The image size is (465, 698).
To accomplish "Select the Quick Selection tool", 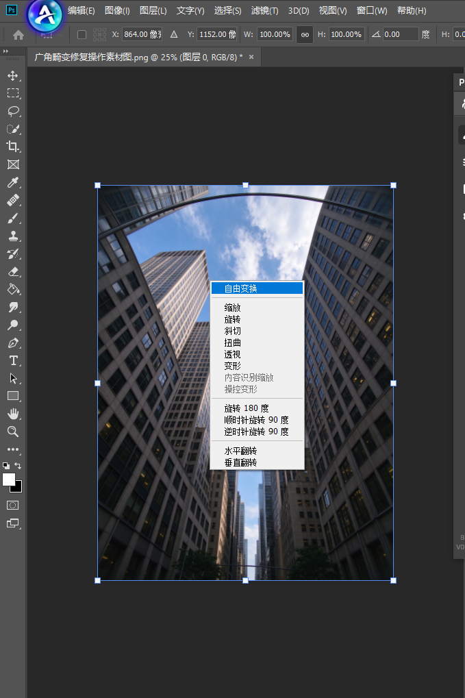I will coord(13,129).
